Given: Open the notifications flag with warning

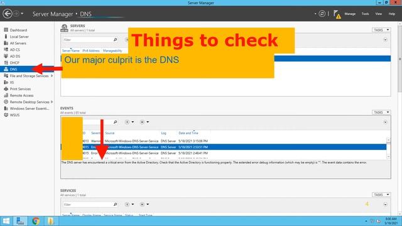Looking at the screenshot, I should click(337, 14).
